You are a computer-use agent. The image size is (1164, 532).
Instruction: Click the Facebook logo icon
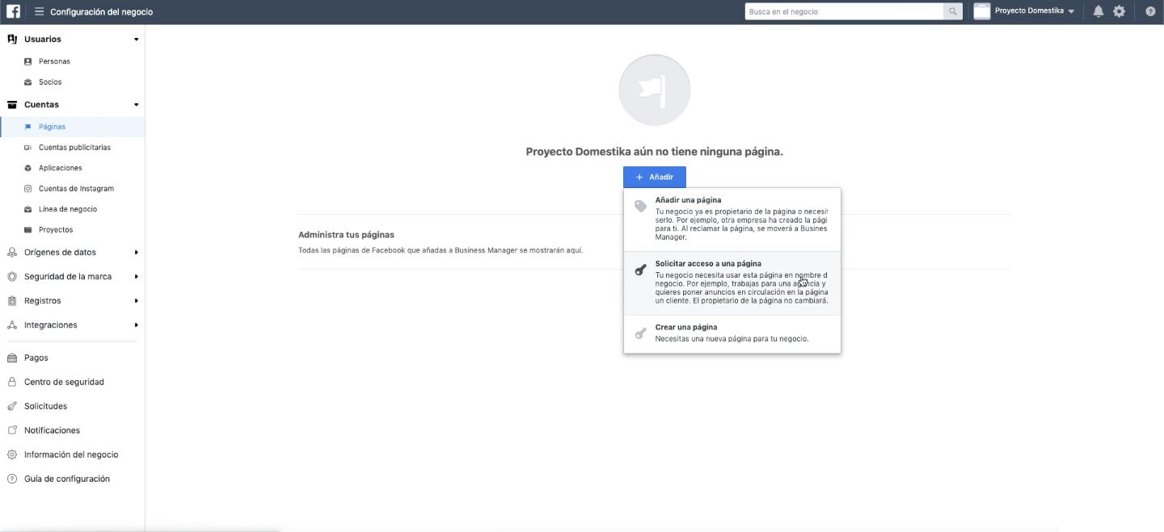(13, 12)
